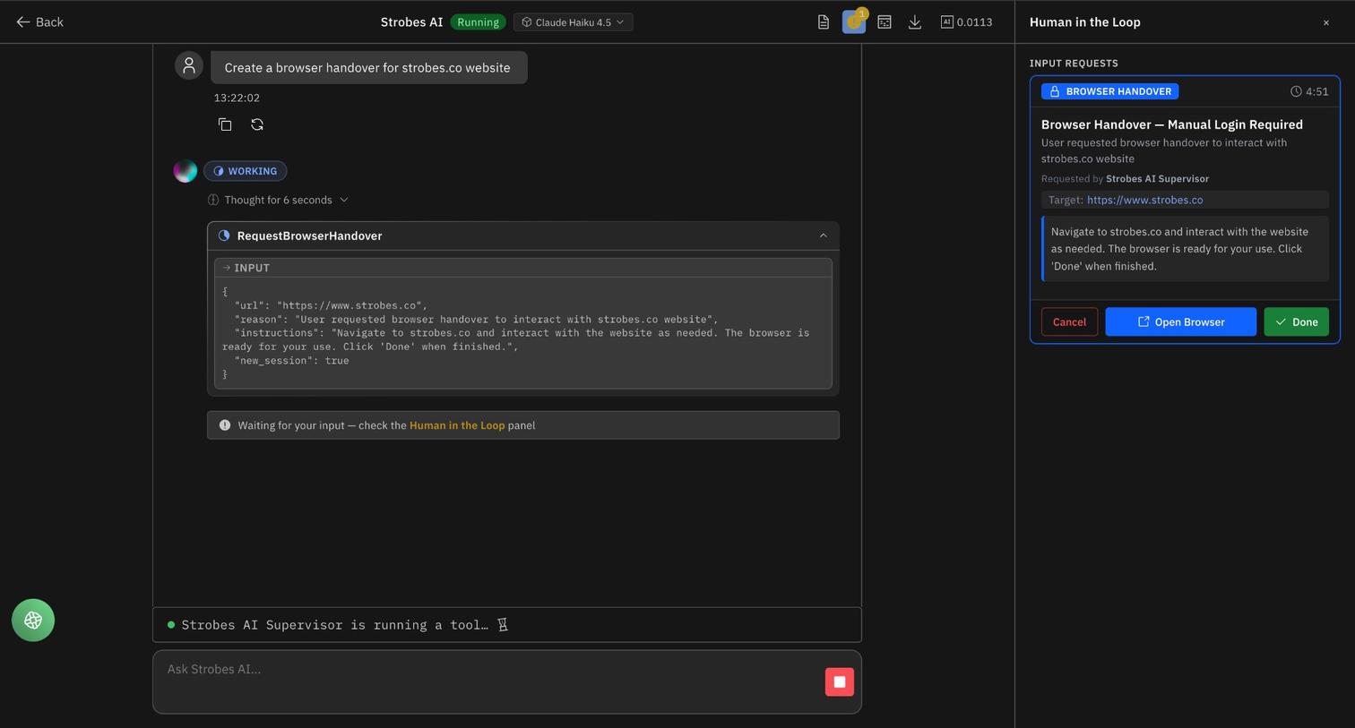Mark the handover as Done

pyautogui.click(x=1296, y=322)
